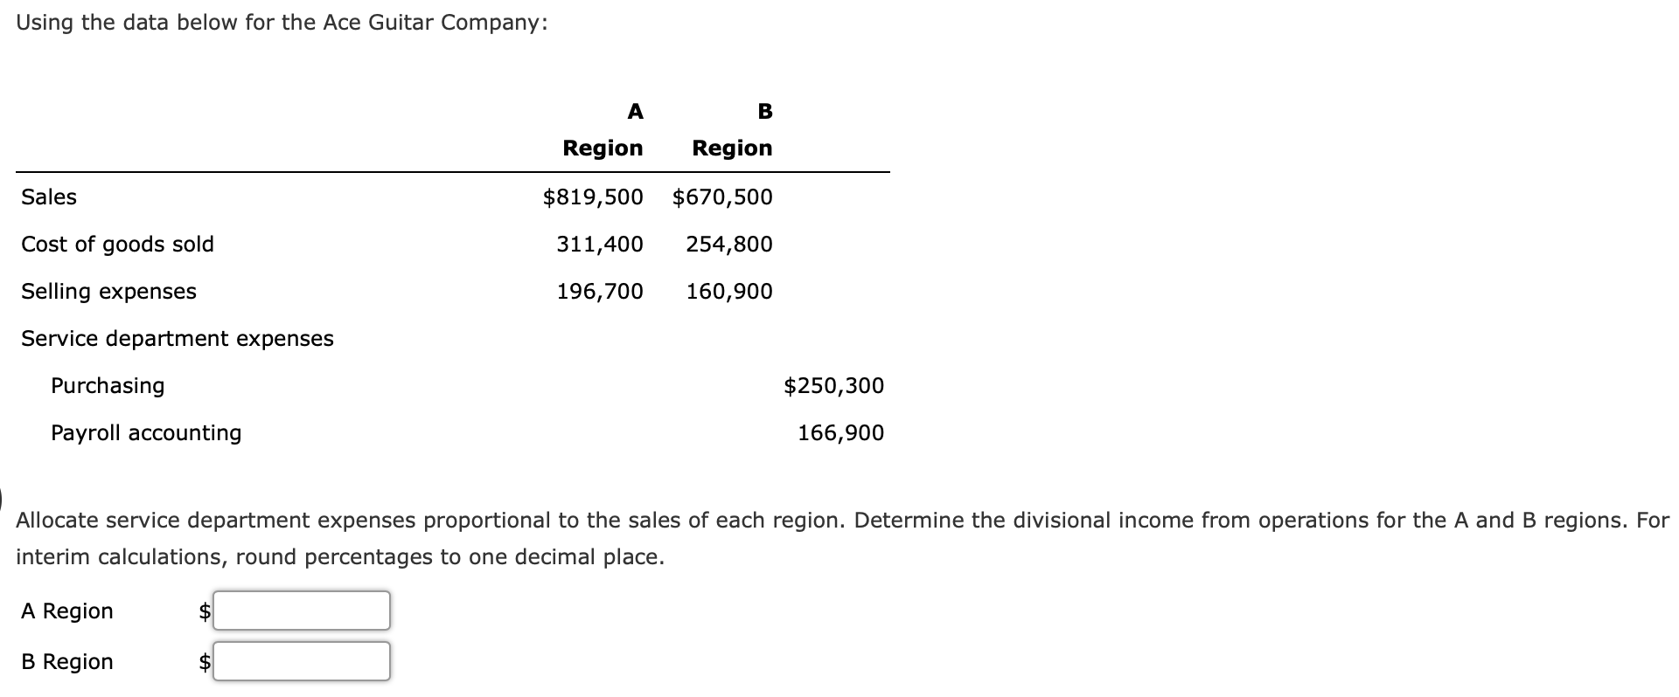Select the 311,400 cost value
Image resolution: width=1679 pixels, height=697 pixels.
(600, 245)
